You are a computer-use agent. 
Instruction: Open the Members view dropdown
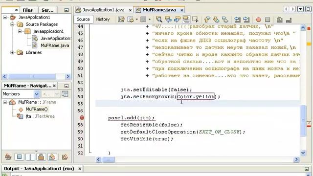click(x=37, y=94)
